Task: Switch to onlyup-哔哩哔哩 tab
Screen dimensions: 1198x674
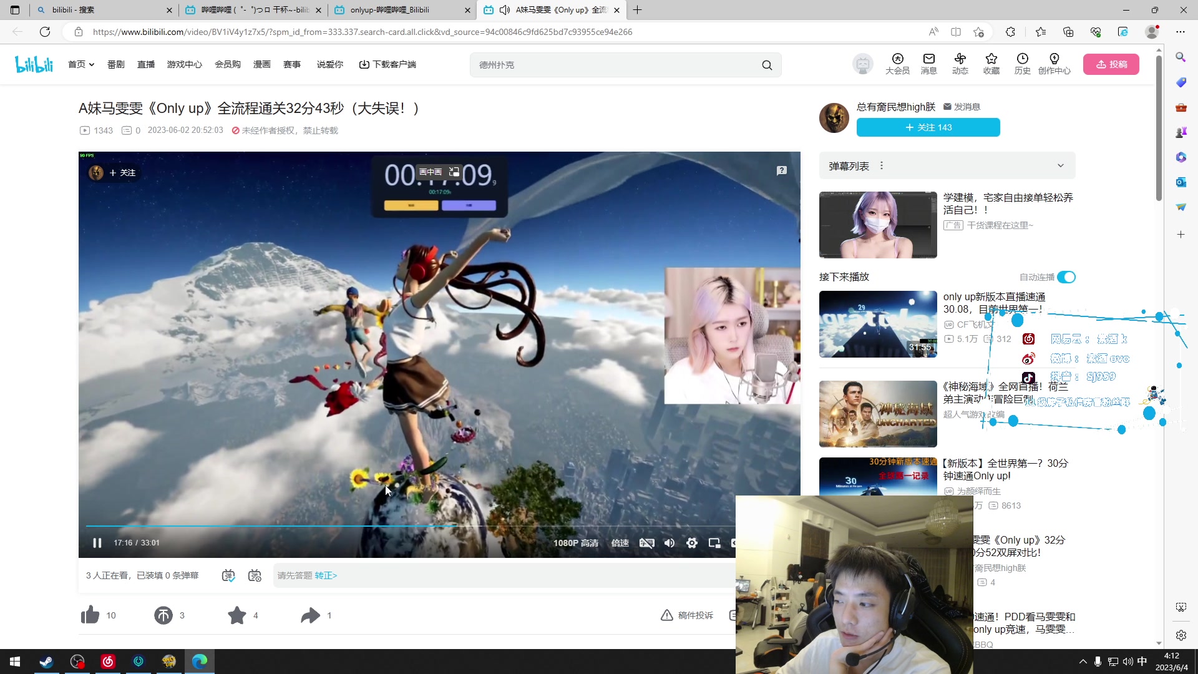Action: (x=402, y=10)
